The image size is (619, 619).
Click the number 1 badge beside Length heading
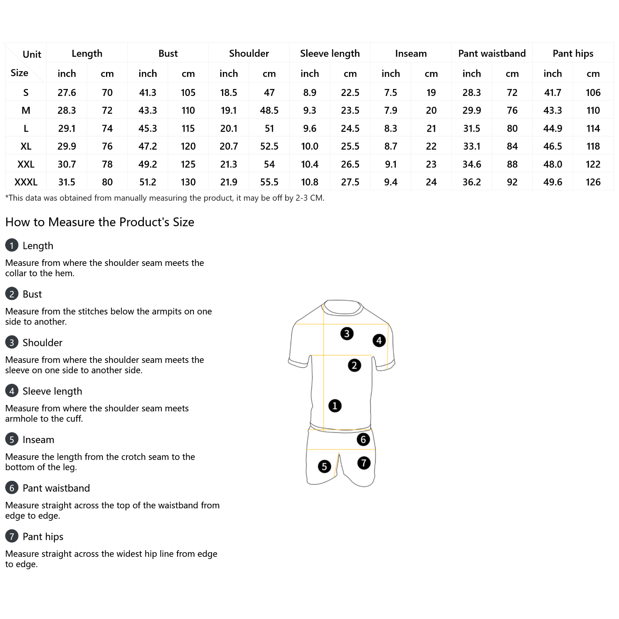coord(12,245)
